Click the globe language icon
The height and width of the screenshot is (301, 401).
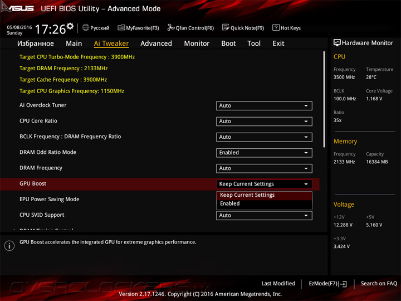[x=86, y=27]
